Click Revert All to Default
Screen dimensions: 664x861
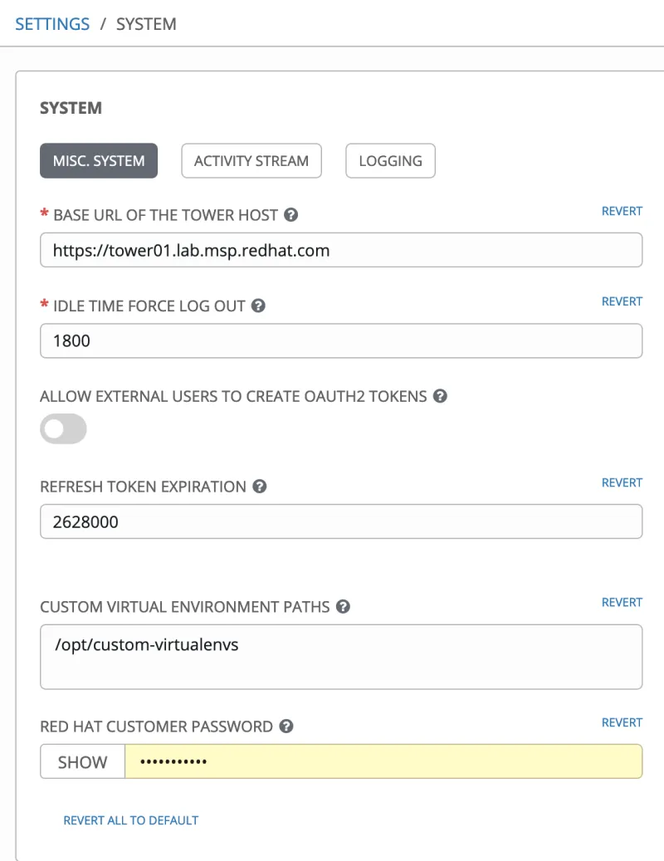[131, 820]
